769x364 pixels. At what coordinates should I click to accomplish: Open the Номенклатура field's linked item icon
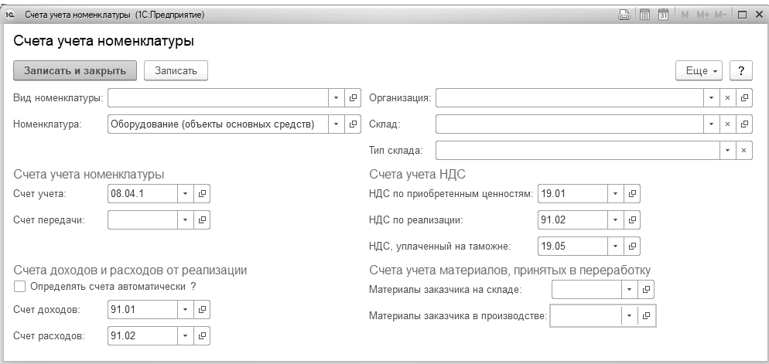(x=353, y=124)
